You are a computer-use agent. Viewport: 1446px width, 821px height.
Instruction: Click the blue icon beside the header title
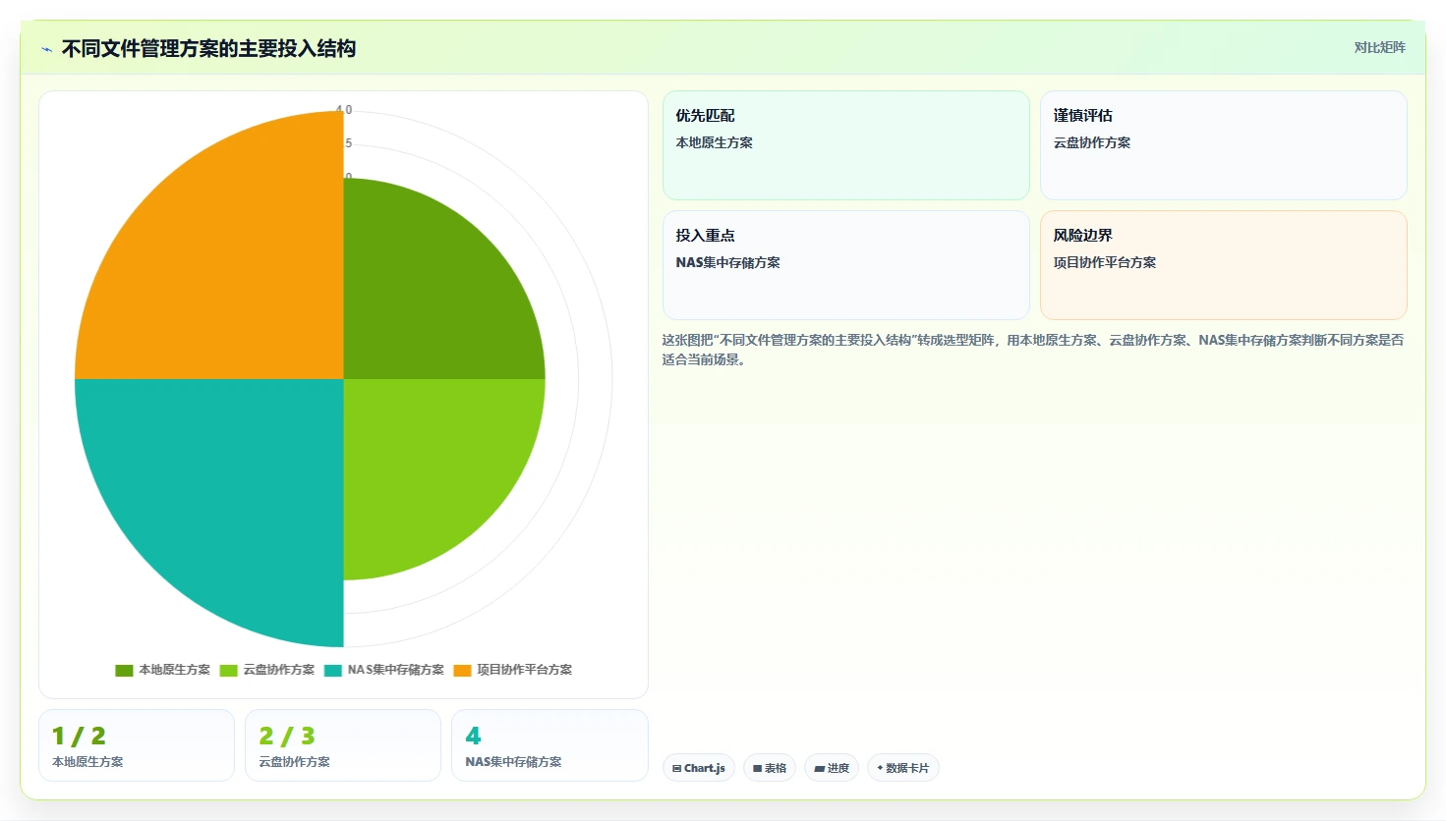pos(46,49)
